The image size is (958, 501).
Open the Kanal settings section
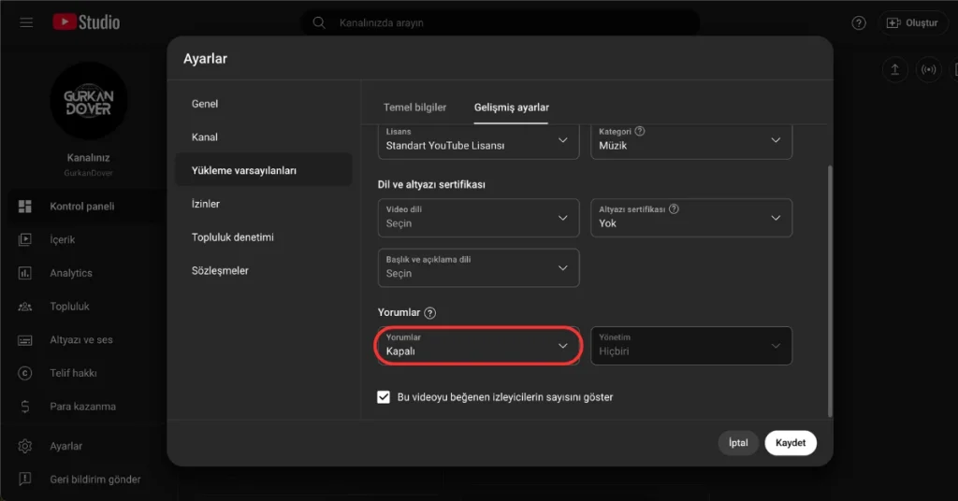[263, 137]
